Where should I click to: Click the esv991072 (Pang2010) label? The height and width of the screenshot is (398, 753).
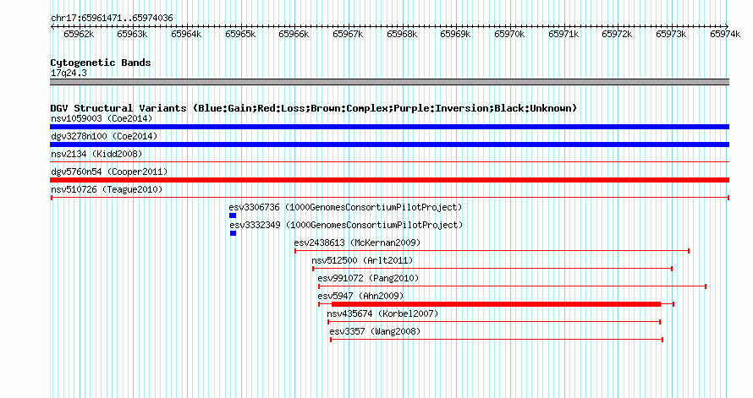368,278
